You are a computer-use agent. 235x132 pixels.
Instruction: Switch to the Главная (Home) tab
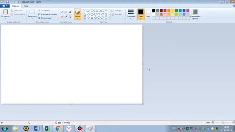15,6
